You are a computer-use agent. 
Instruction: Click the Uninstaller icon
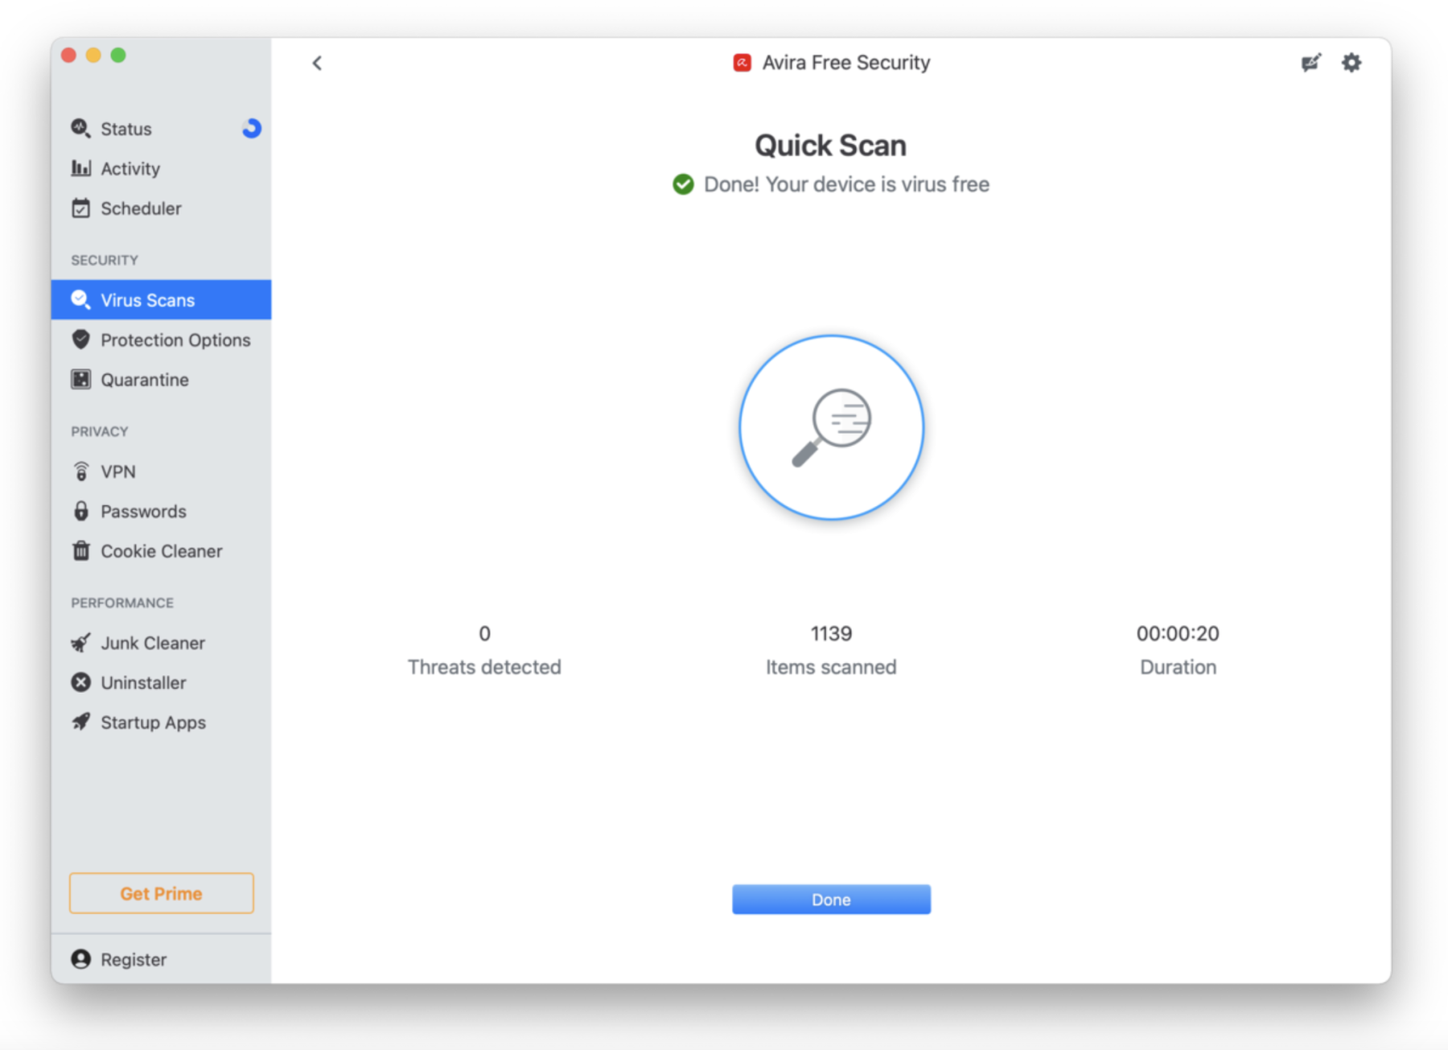pos(80,682)
